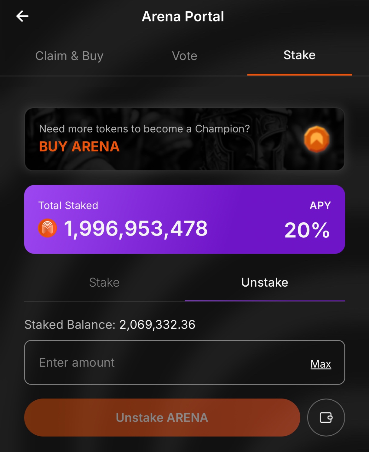Open the Vote tab

click(184, 56)
